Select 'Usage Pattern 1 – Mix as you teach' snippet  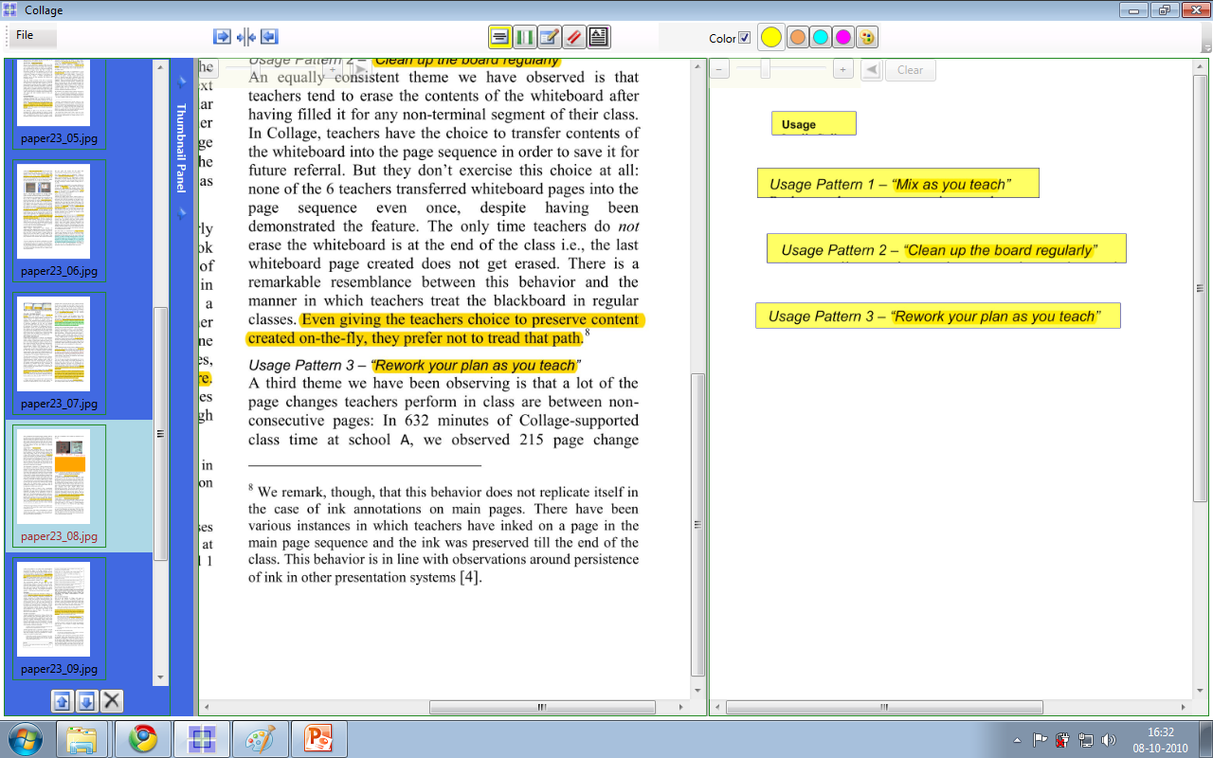(x=898, y=183)
